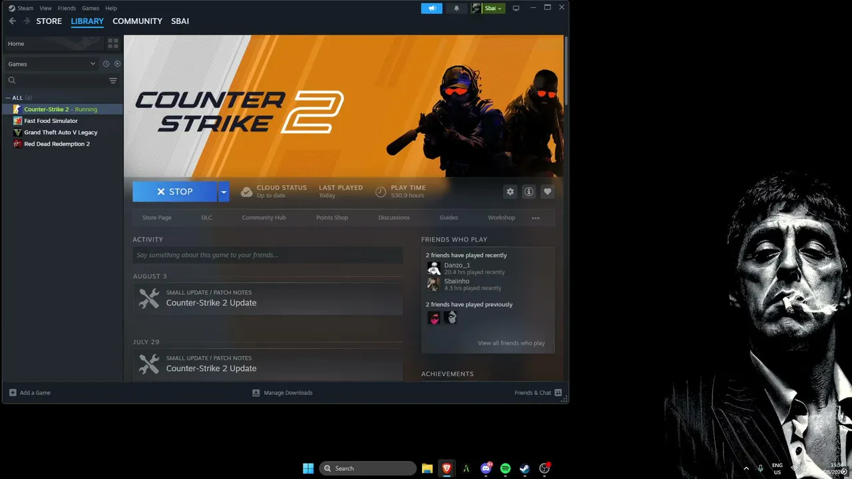Open the July 29 update wrench icon
Screen dimensions: 852x479
click(149, 364)
